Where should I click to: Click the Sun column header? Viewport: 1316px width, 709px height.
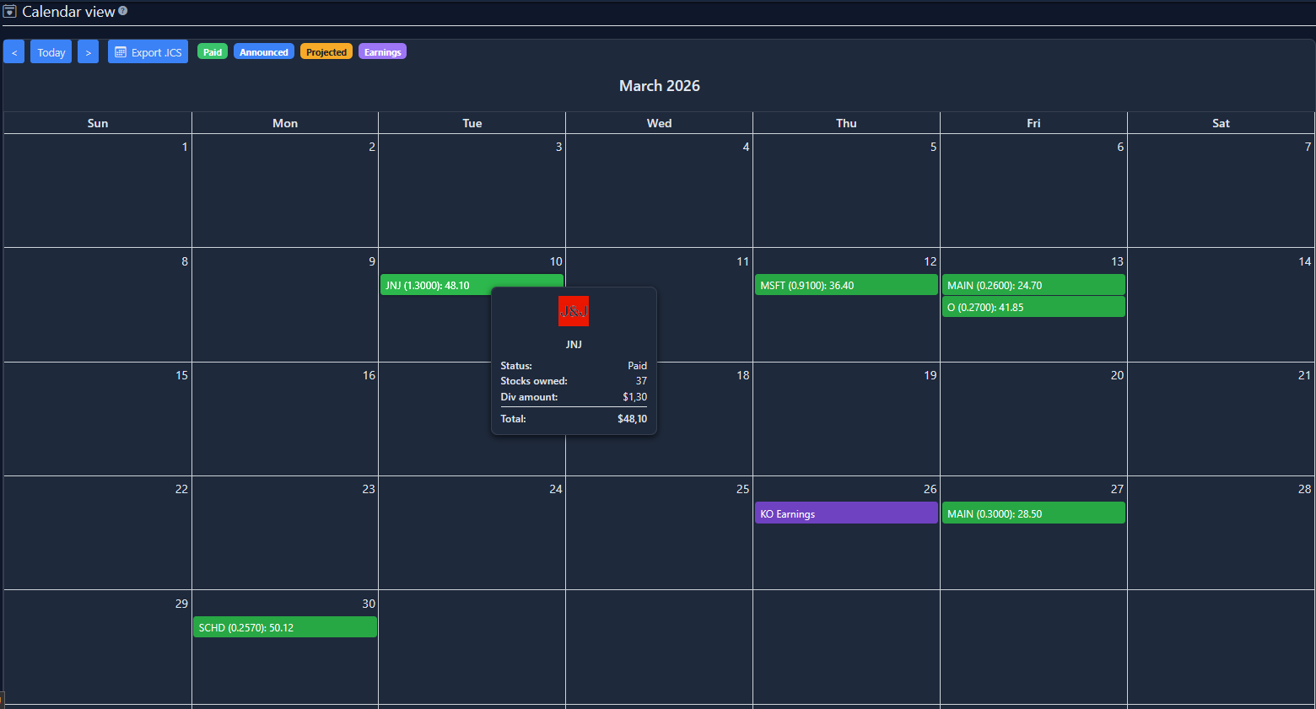click(98, 123)
